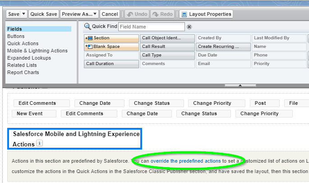Image resolution: width=309 pixels, height=183 pixels.
Task: Select Fields in the palette categories
Action: [39, 29]
